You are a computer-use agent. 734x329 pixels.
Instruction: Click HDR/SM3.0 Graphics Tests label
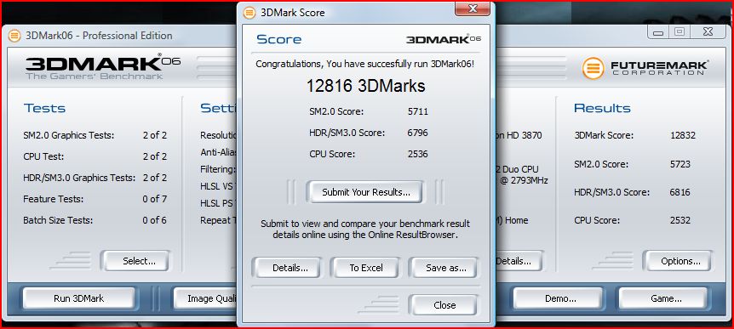[79, 178]
